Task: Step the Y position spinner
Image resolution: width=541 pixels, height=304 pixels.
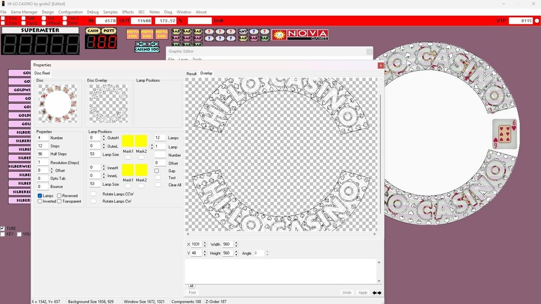Action: 204,253
